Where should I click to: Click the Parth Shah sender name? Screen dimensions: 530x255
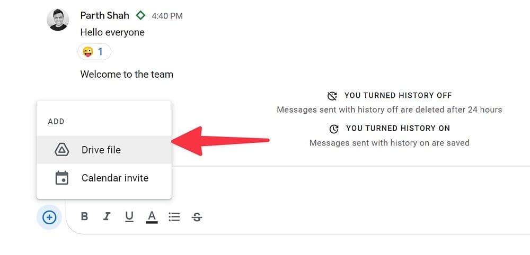[105, 15]
